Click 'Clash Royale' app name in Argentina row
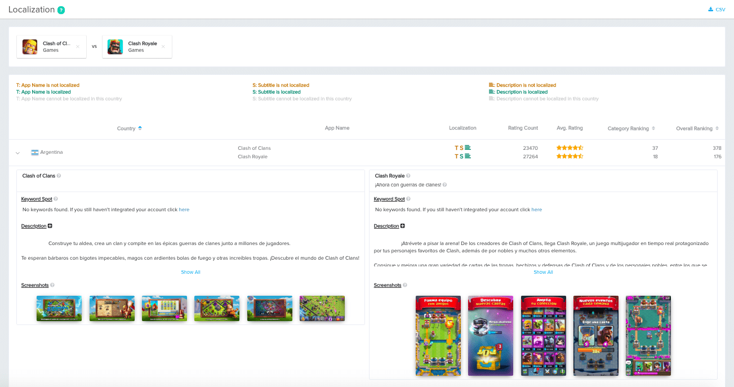 (x=252, y=157)
